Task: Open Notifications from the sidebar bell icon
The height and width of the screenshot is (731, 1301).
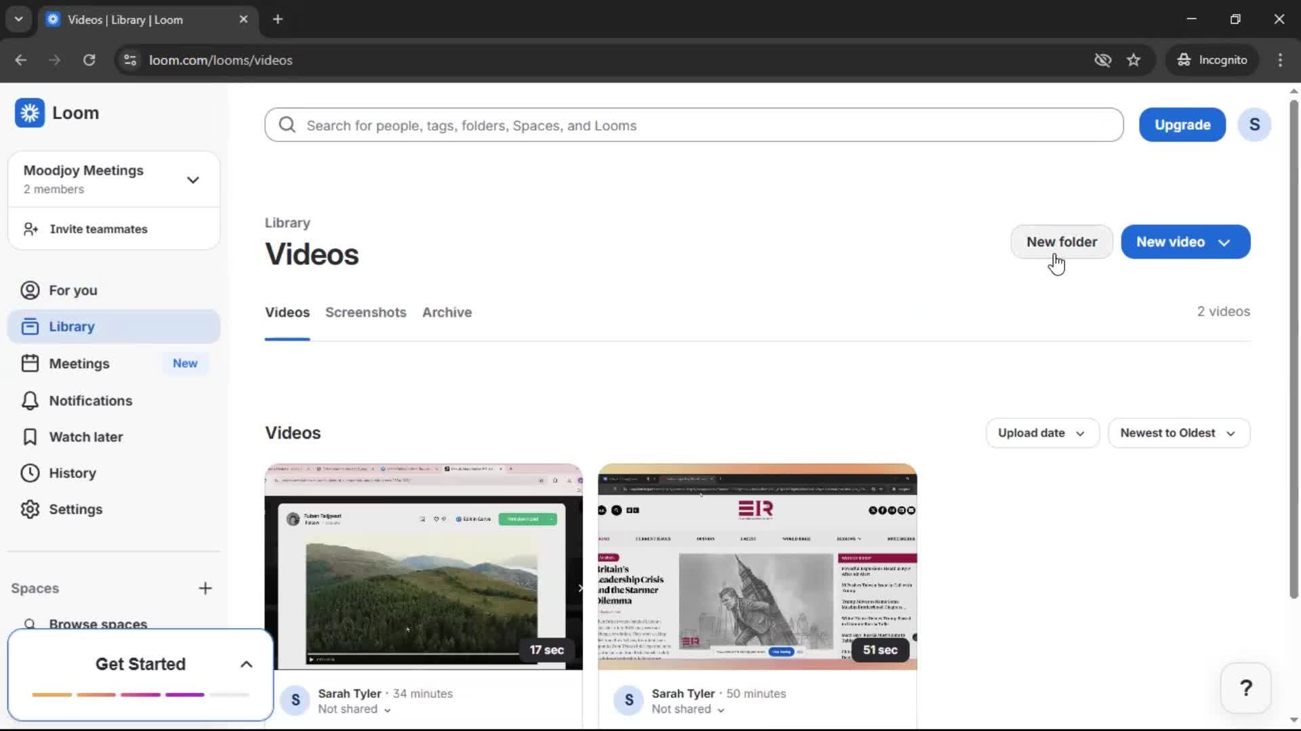Action: point(30,401)
